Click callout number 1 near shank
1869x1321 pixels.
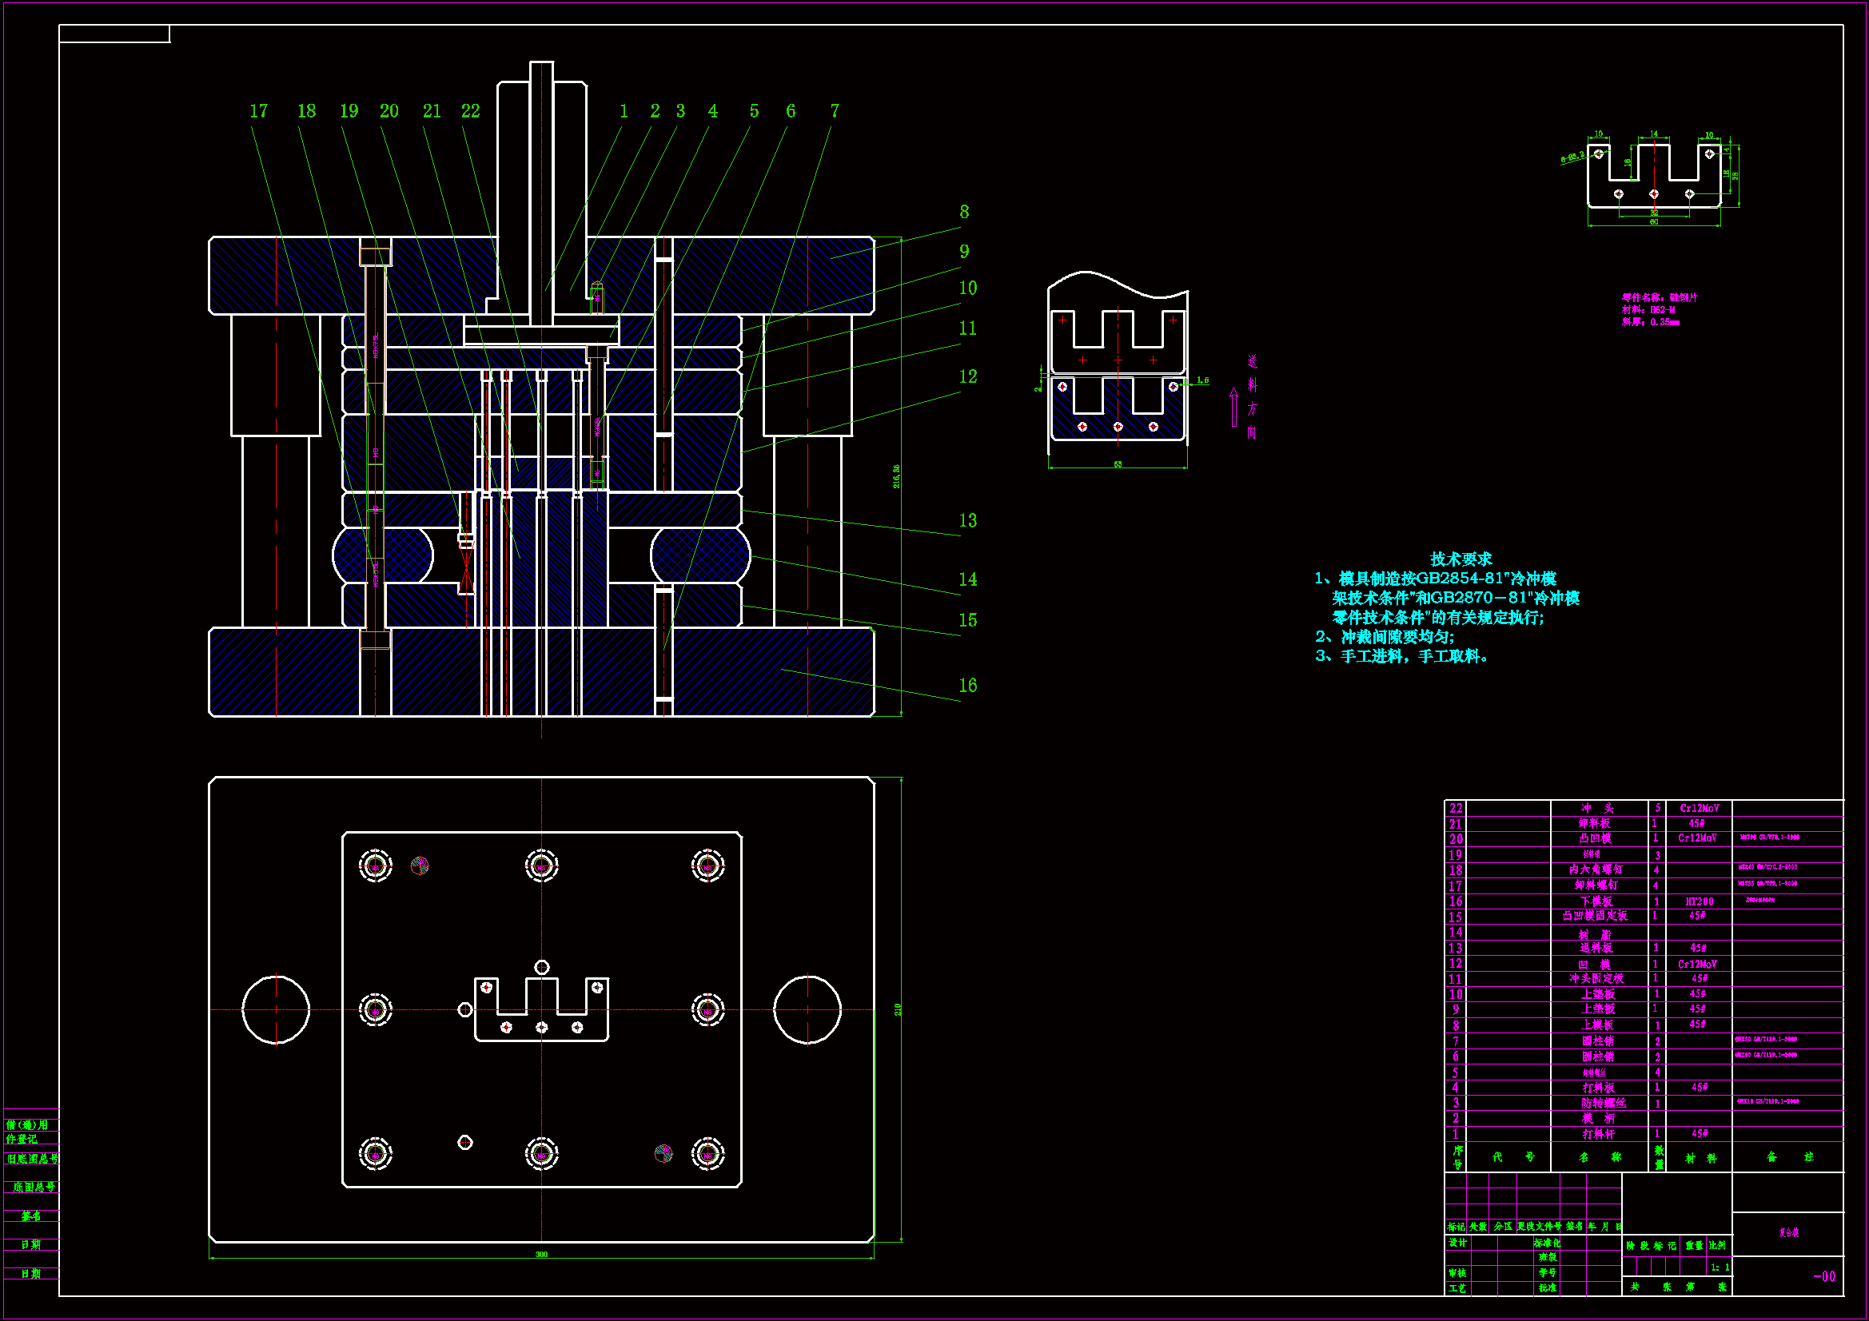pos(624,112)
